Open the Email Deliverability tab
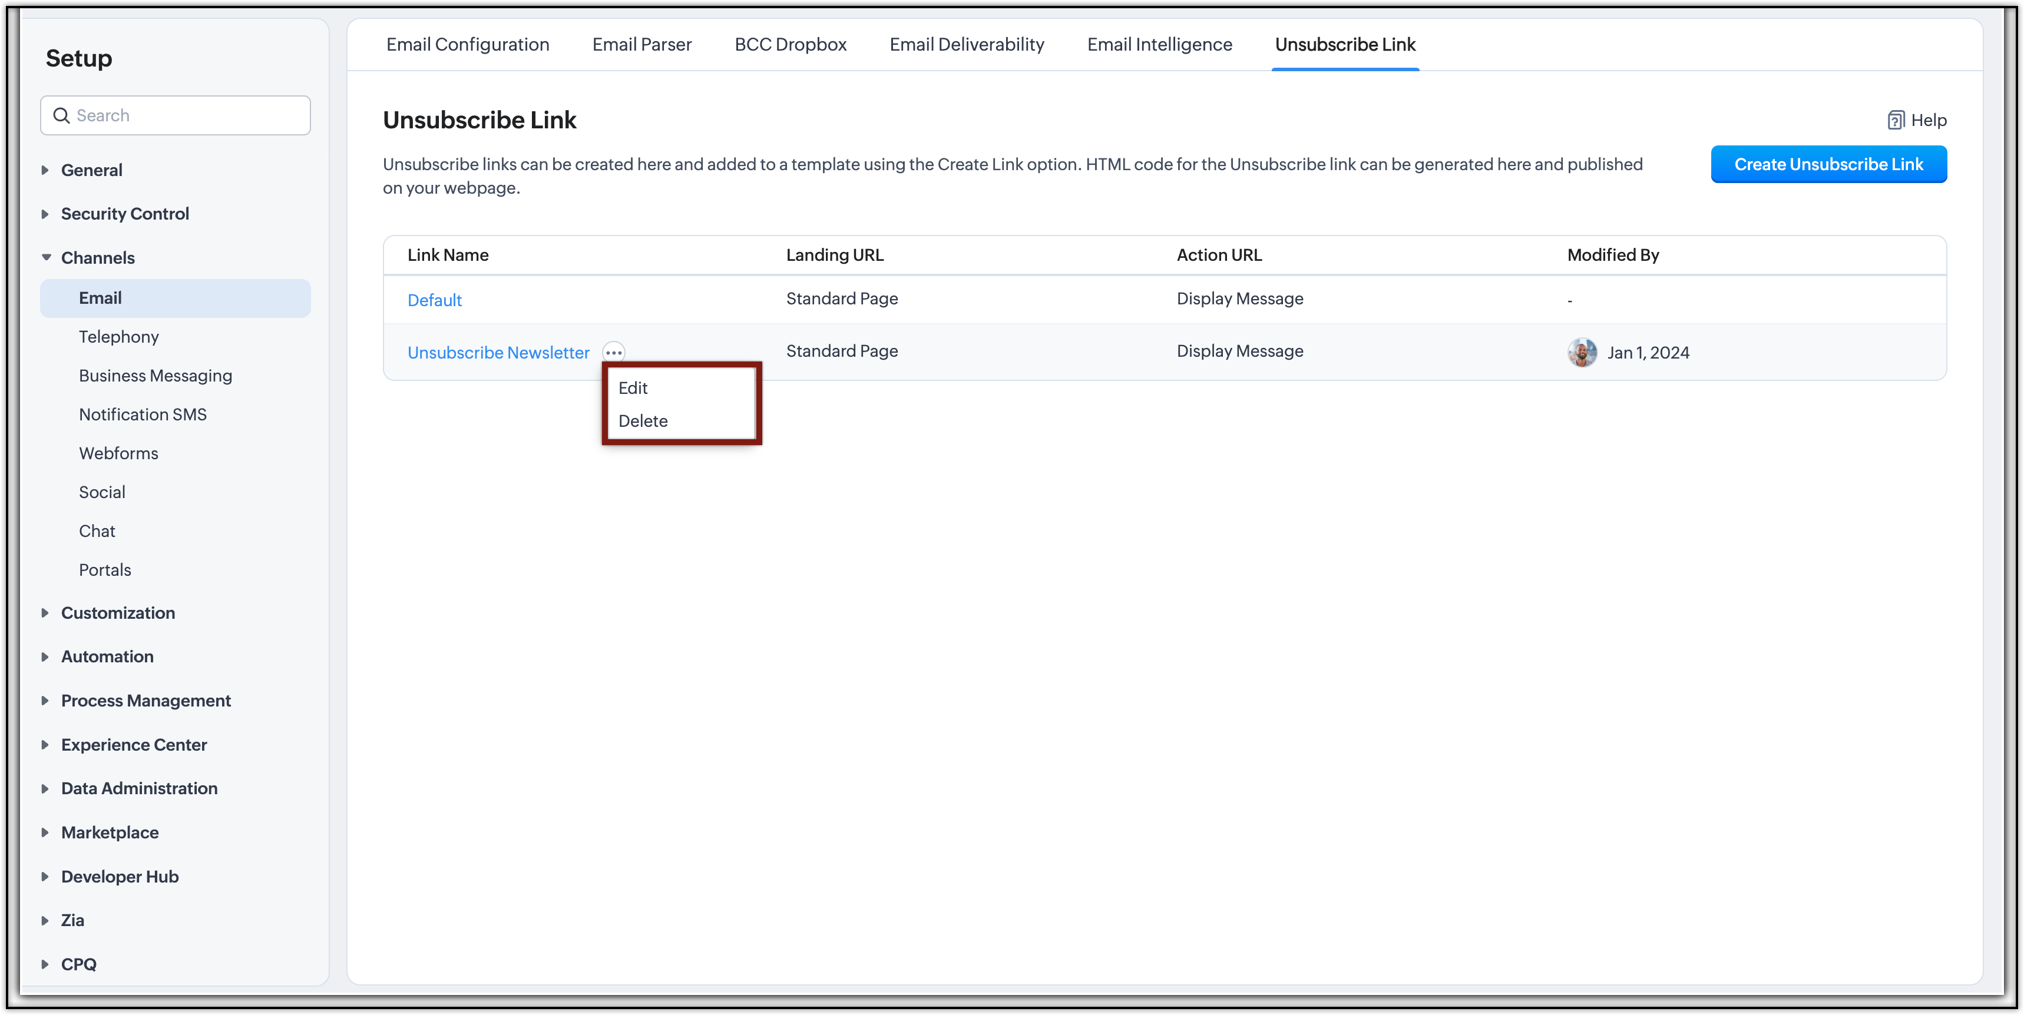This screenshot has width=2024, height=1015. pos(967,45)
